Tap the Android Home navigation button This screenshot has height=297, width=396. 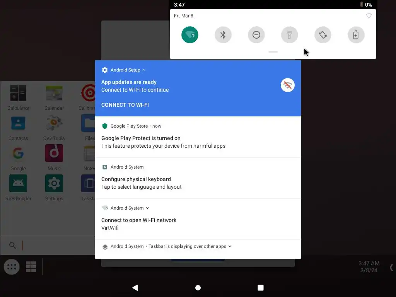(198, 288)
